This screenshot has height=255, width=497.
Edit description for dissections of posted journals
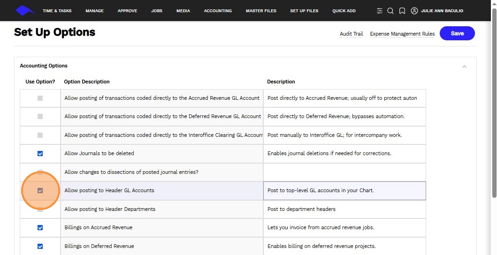pyautogui.click(x=344, y=172)
